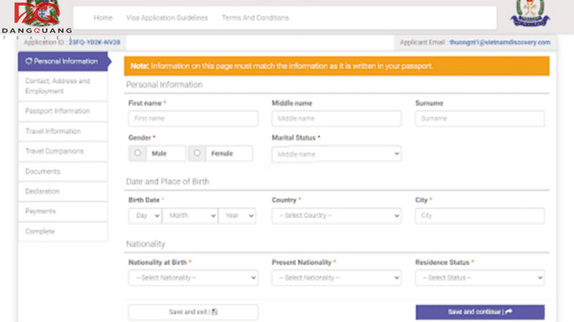Viewport: 574px width, 322px height.
Task: Open the birth Country dropdown
Action: coord(336,215)
